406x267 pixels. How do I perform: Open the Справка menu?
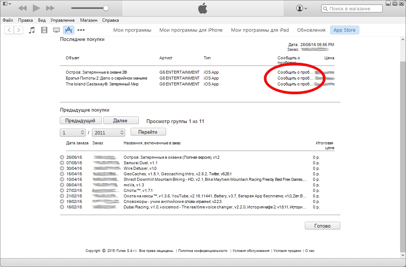point(111,20)
